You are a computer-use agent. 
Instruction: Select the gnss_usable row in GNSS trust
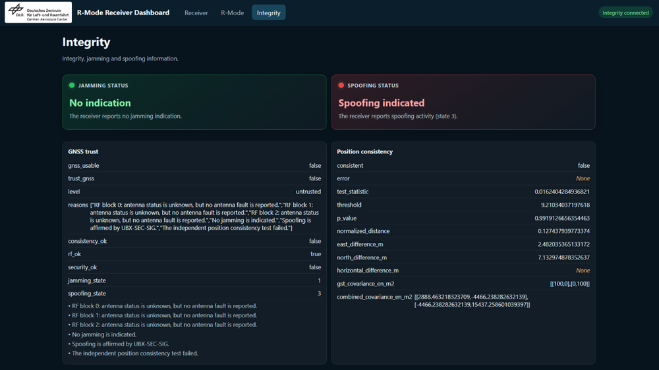194,165
